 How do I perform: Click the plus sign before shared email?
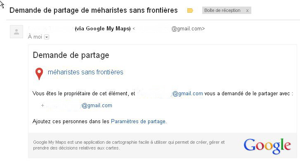point(43,106)
